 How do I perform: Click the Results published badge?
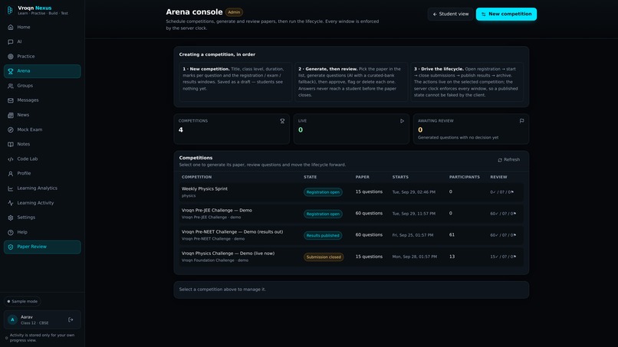(x=323, y=235)
